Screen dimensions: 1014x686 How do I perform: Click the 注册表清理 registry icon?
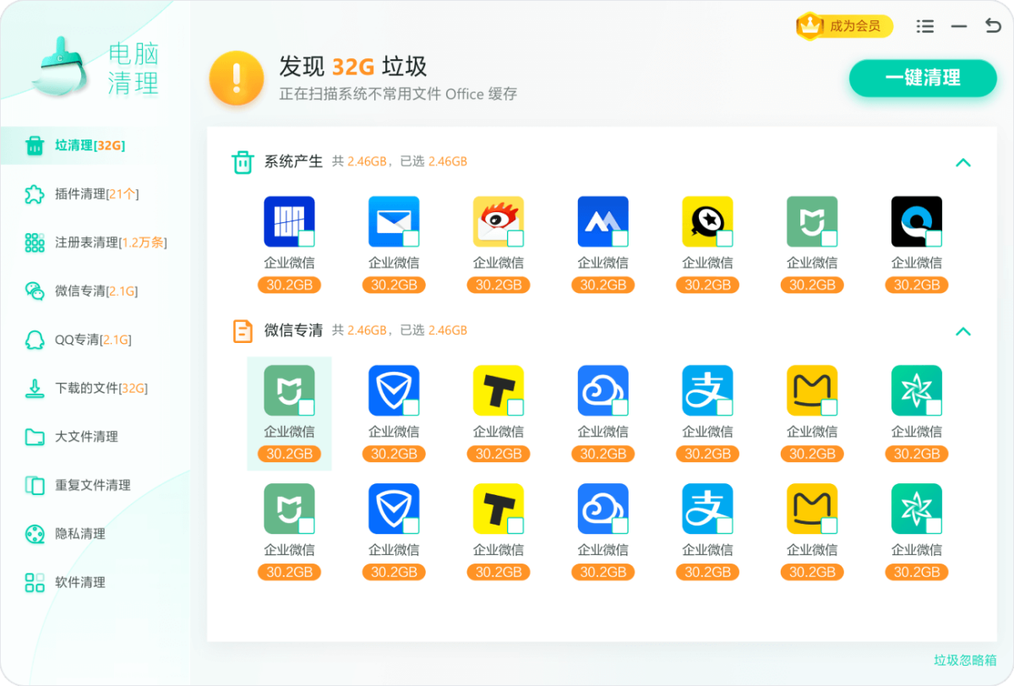click(x=35, y=242)
